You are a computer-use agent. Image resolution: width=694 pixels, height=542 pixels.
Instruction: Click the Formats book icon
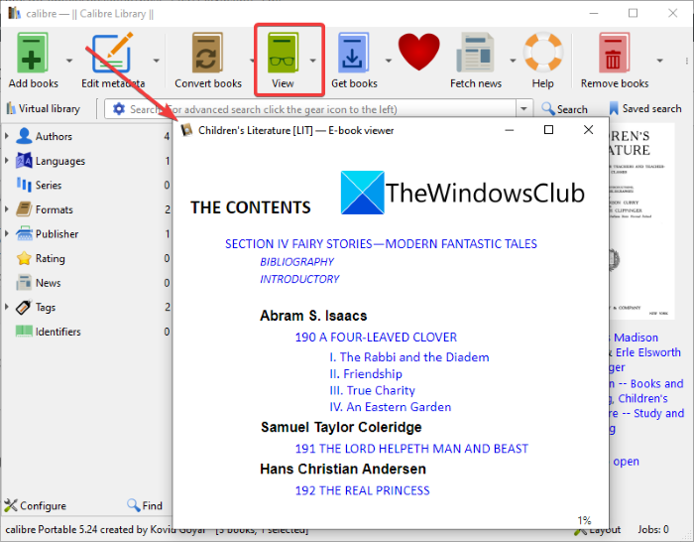[x=24, y=209]
